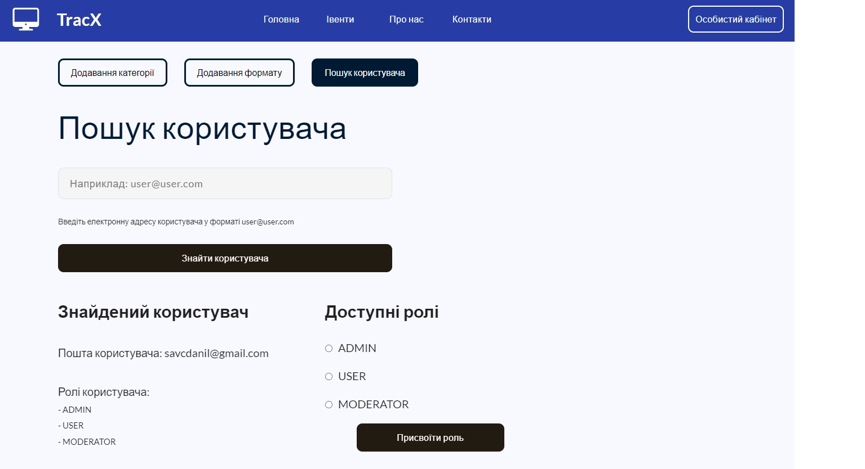Click the TracX brand name text
Screen dimensions: 865x469
tap(78, 19)
